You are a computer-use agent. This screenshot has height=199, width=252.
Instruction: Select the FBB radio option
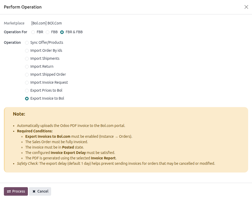point(48,32)
